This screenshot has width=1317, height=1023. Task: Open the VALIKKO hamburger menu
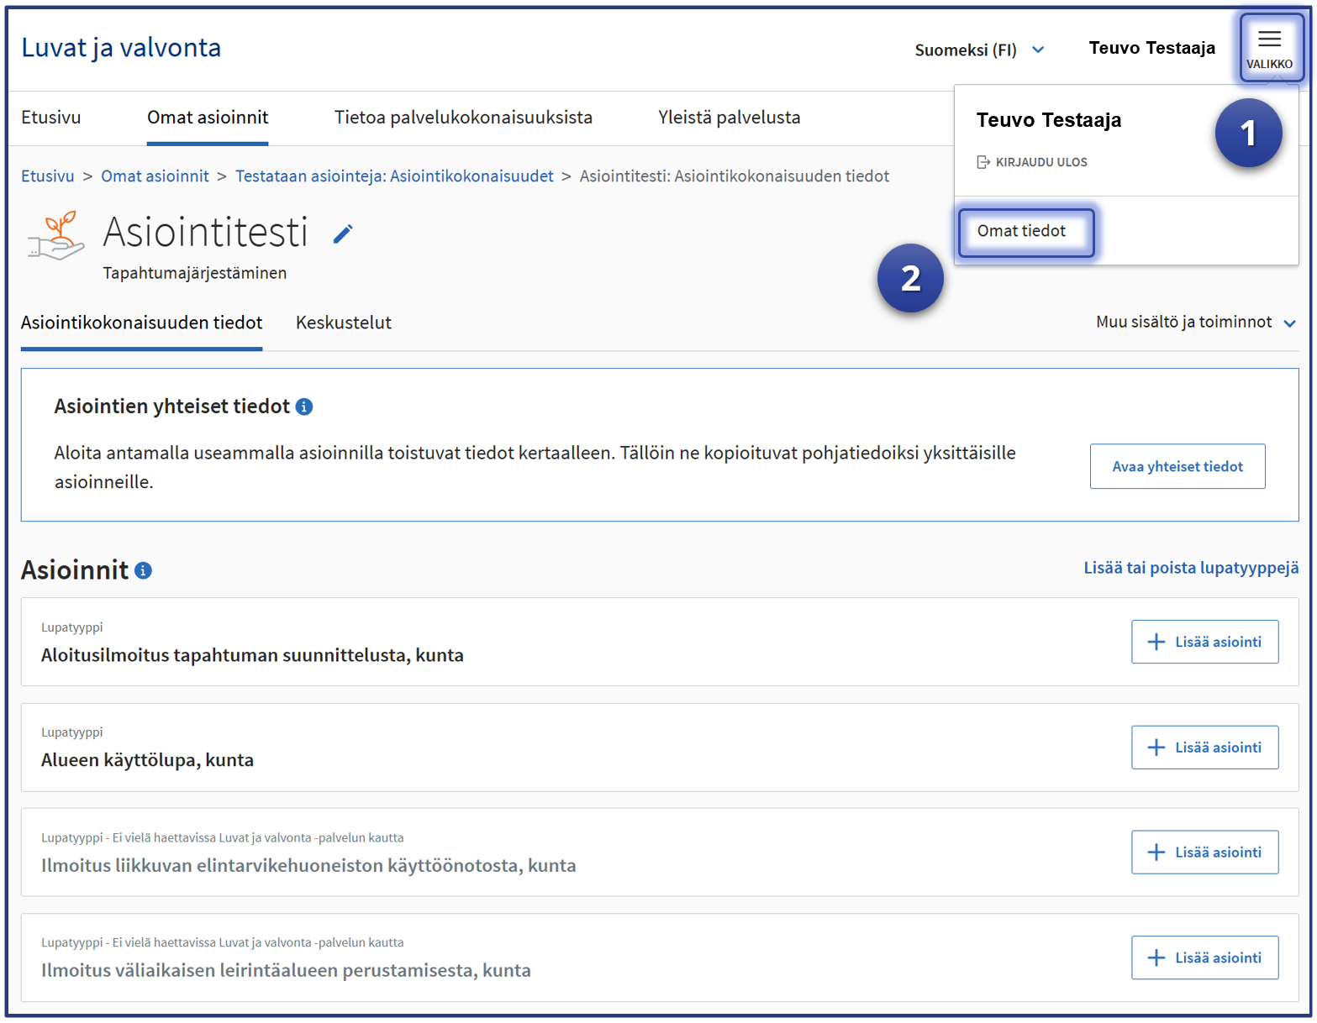[x=1269, y=48]
